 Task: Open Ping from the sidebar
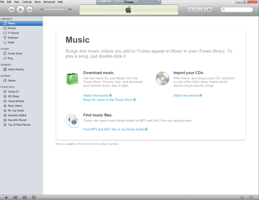click(x=21, y=58)
